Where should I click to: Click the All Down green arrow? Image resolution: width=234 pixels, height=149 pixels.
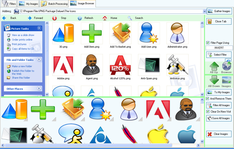pos(214,80)
